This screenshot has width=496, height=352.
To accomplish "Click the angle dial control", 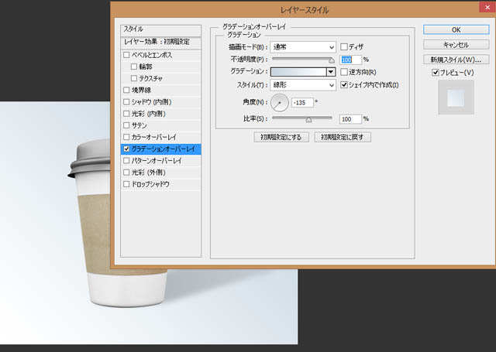I will coord(279,102).
